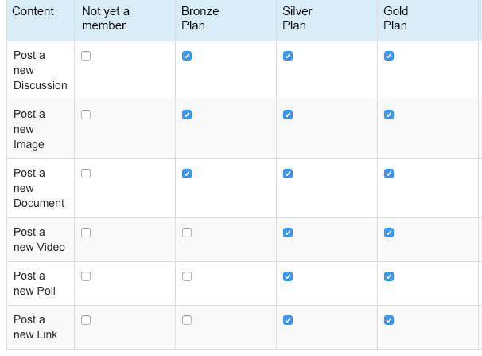Check Not yet a member for new Video

(86, 233)
